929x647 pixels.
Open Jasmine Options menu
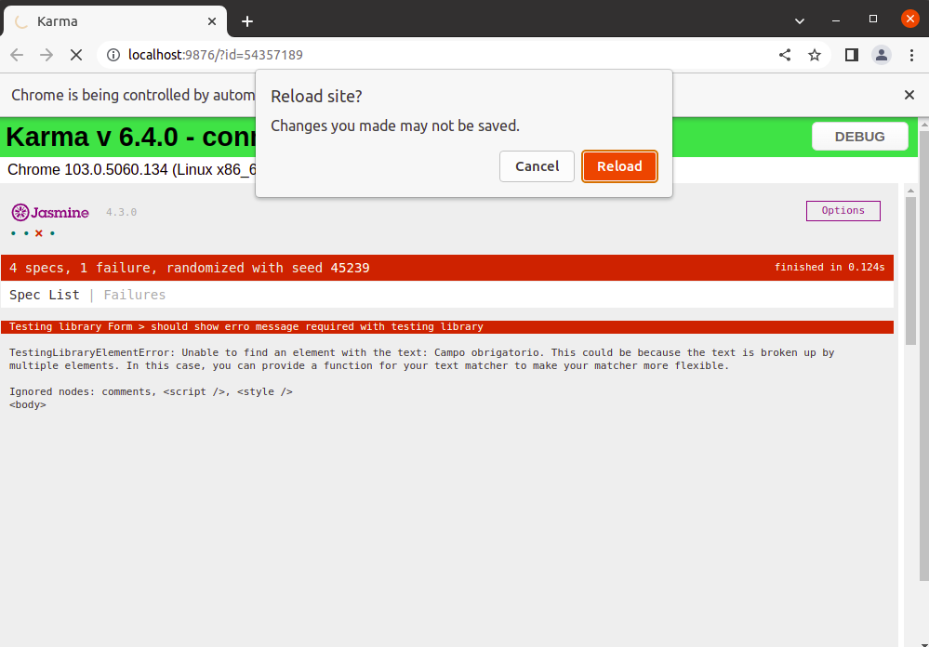tap(843, 211)
